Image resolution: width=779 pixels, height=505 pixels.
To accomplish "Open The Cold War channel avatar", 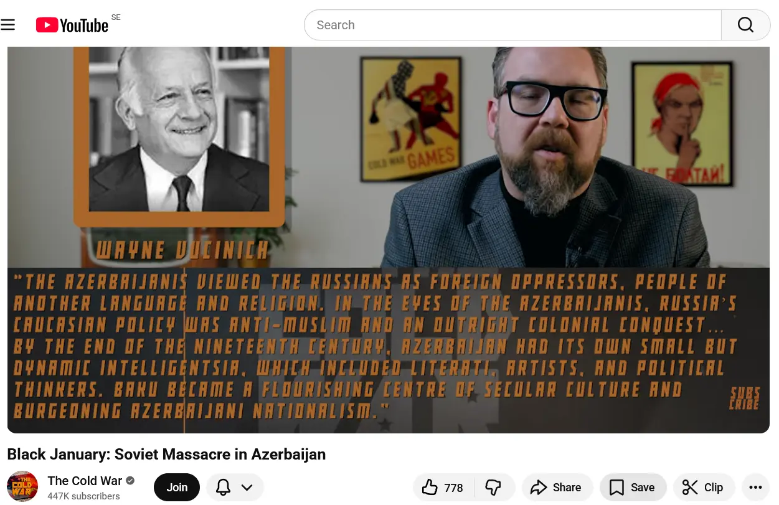I will (x=22, y=487).
